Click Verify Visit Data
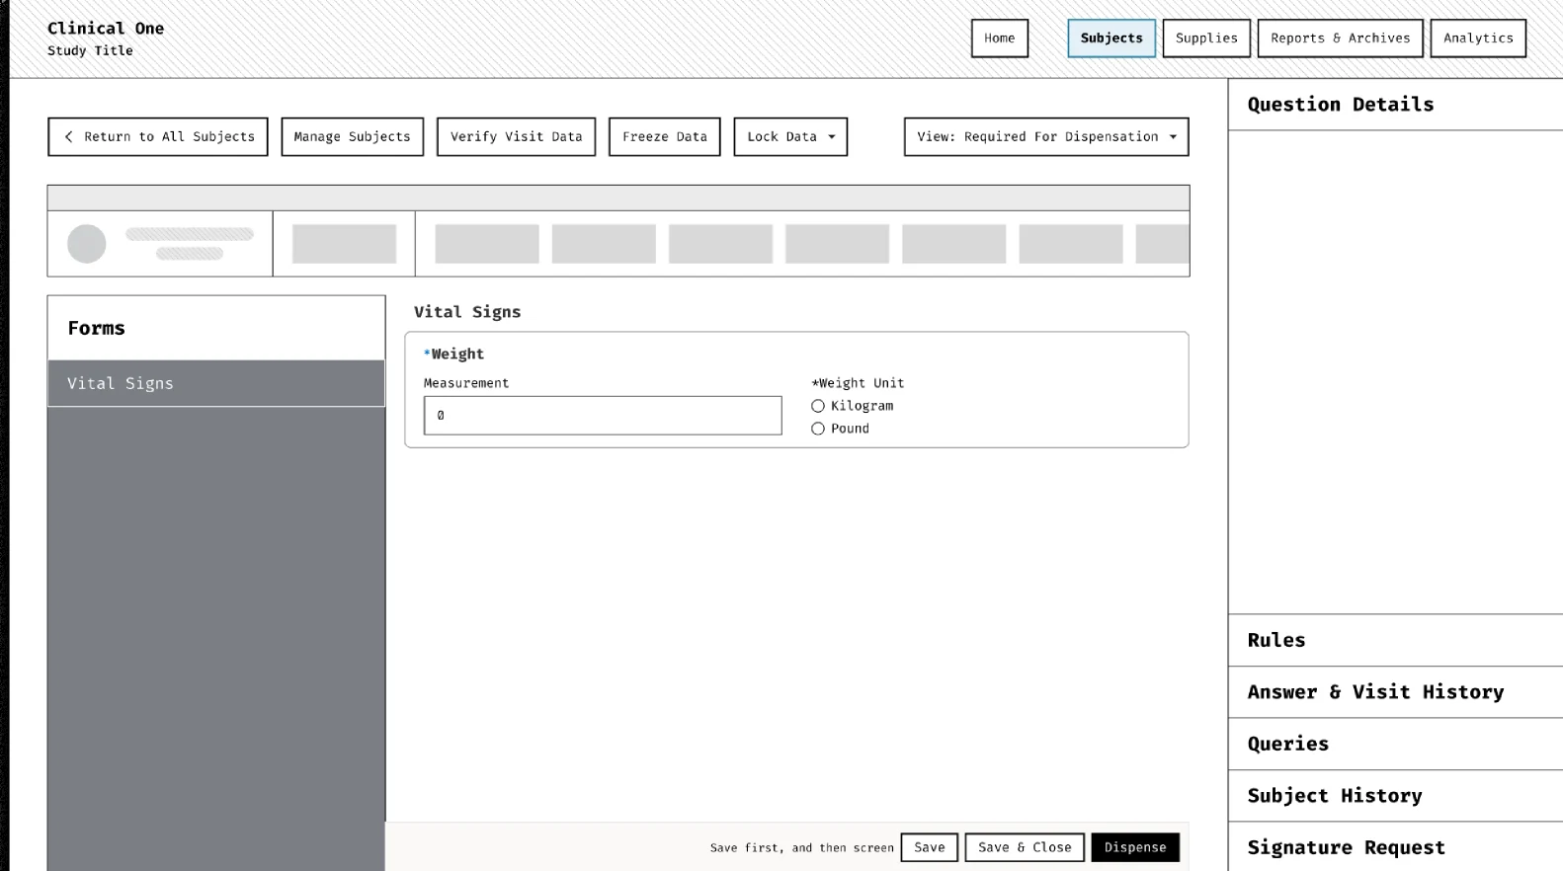Viewport: 1563px width, 871px height. 517,137
